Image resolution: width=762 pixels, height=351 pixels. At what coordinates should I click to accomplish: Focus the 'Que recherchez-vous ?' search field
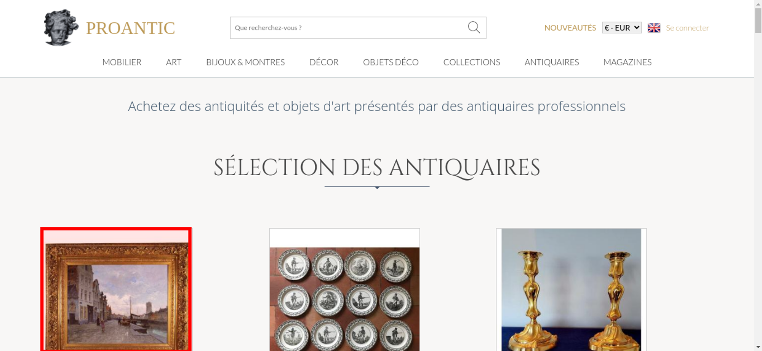pyautogui.click(x=349, y=28)
